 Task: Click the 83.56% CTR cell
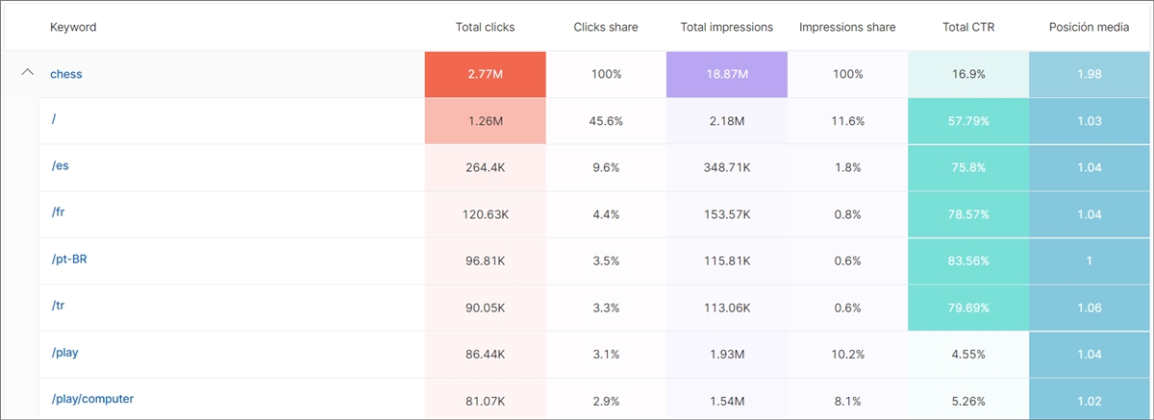(x=967, y=260)
